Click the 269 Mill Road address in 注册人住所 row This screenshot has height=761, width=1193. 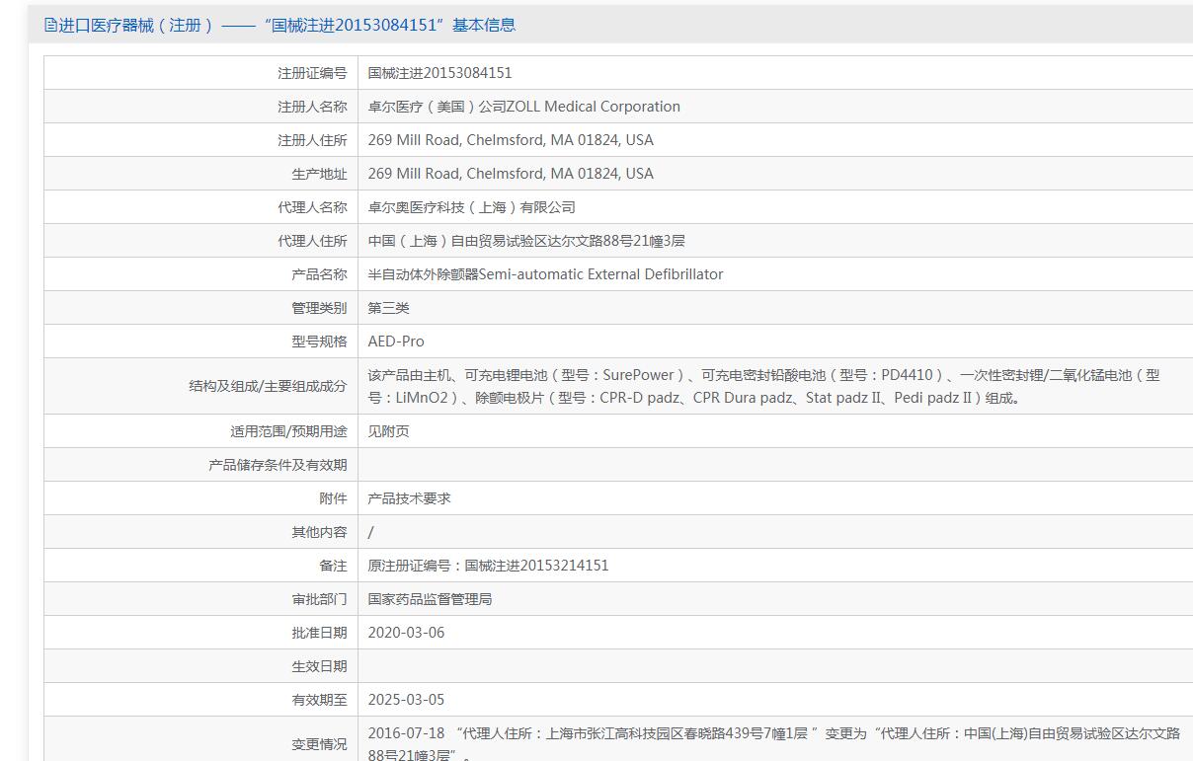point(511,140)
